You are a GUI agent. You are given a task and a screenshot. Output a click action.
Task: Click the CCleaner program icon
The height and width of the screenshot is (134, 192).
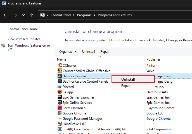pyautogui.click(x=60, y=66)
